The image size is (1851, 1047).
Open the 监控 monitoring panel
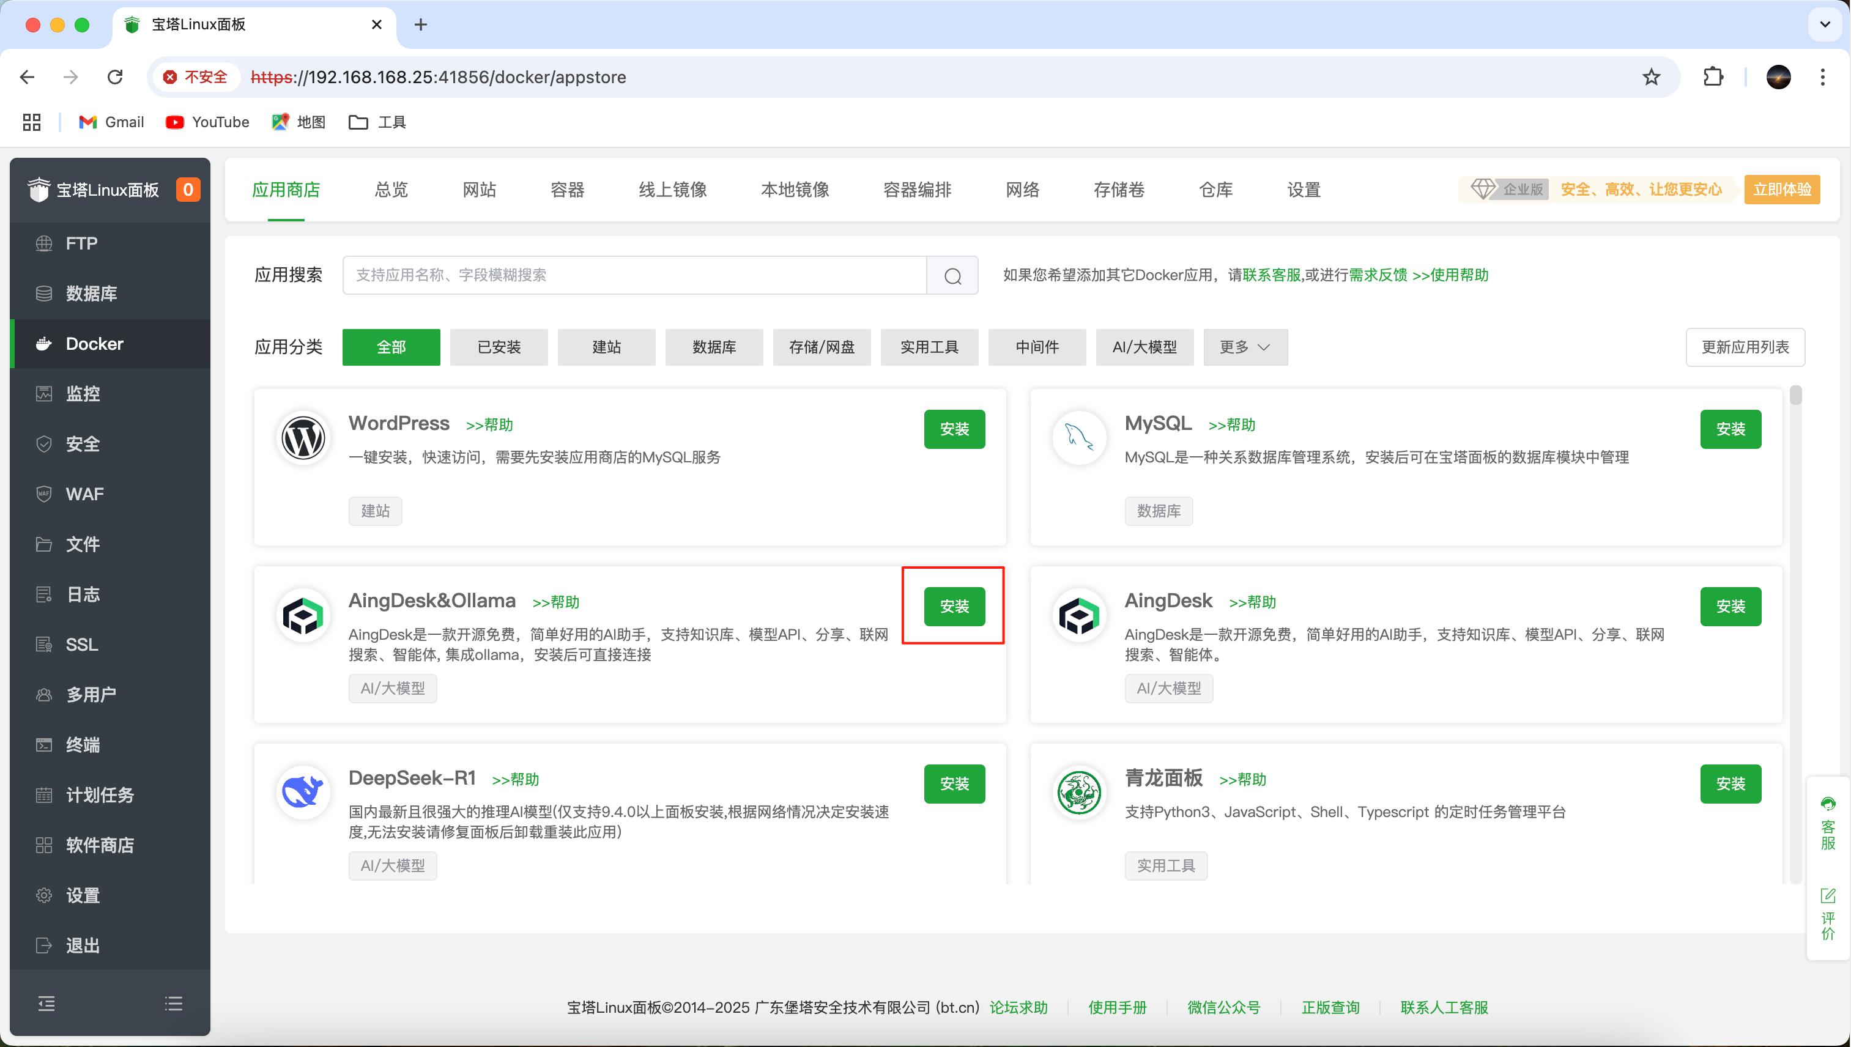[83, 393]
